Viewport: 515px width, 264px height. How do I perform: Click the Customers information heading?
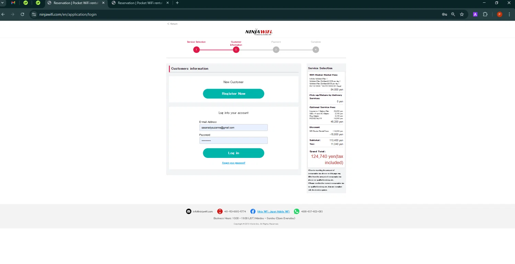point(190,69)
